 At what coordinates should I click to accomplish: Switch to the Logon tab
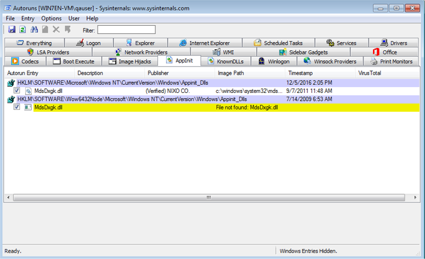89,43
